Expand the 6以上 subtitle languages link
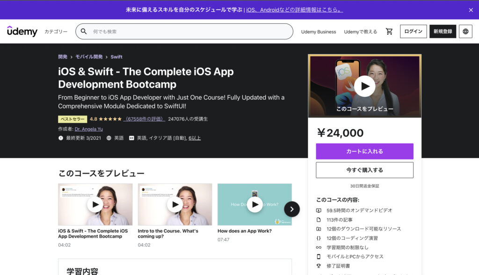This screenshot has height=275, width=479. (x=195, y=138)
